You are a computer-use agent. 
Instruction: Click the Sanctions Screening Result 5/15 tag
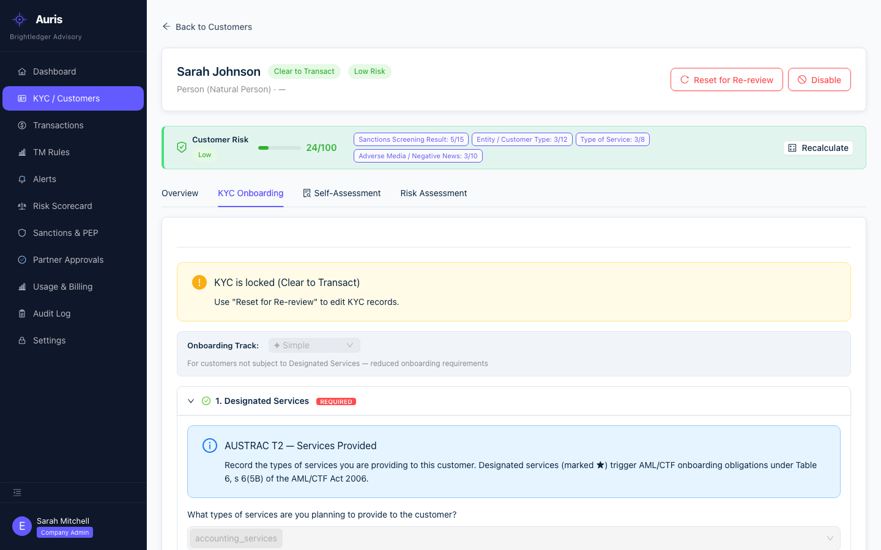tap(411, 139)
